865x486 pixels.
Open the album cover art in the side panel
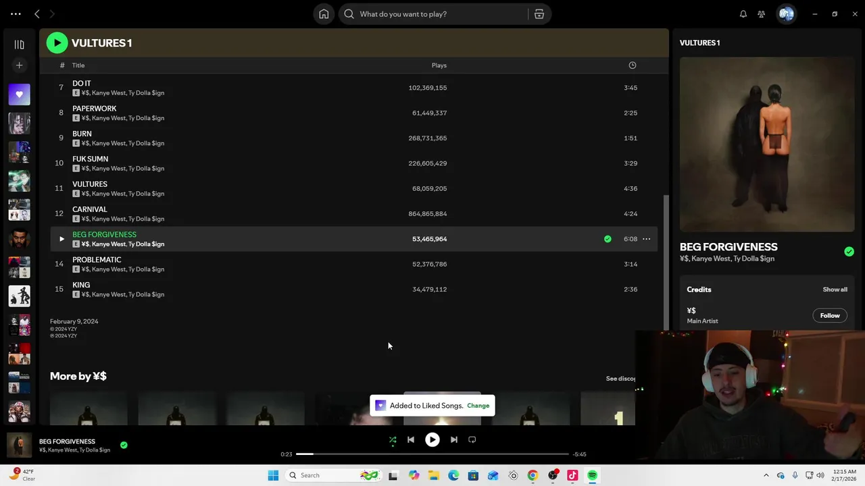[x=767, y=144]
